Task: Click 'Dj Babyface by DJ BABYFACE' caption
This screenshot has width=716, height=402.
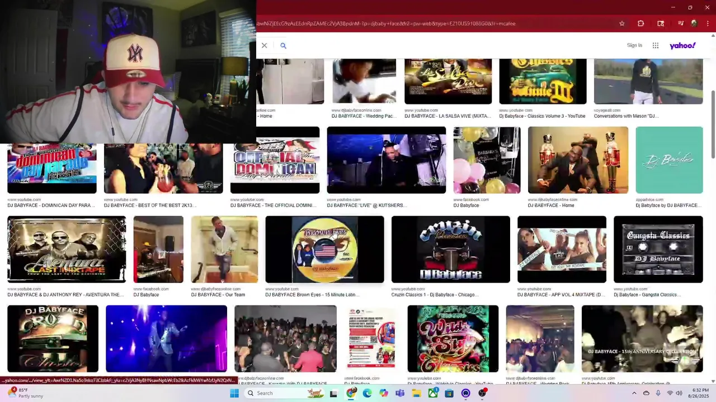Action: [x=668, y=205]
